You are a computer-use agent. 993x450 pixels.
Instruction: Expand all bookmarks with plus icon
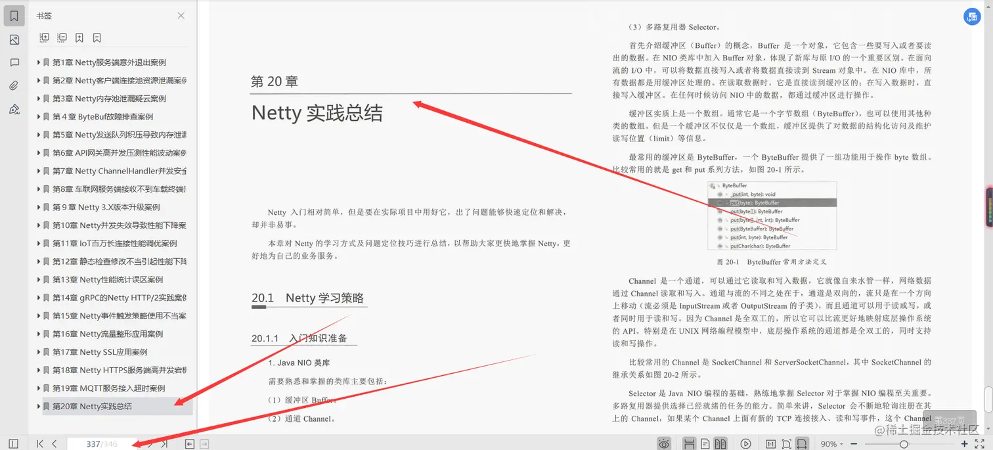[x=44, y=37]
